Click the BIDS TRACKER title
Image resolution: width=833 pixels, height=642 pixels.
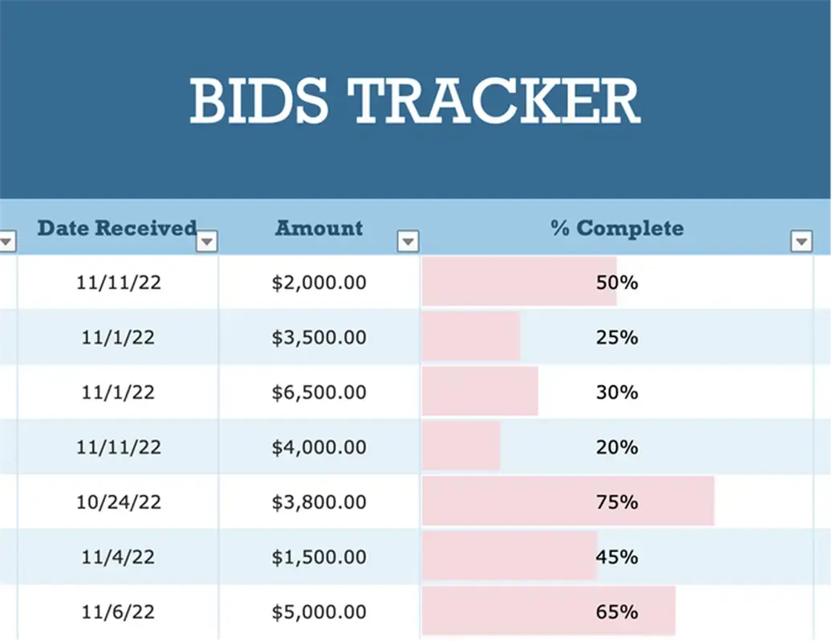tap(415, 102)
